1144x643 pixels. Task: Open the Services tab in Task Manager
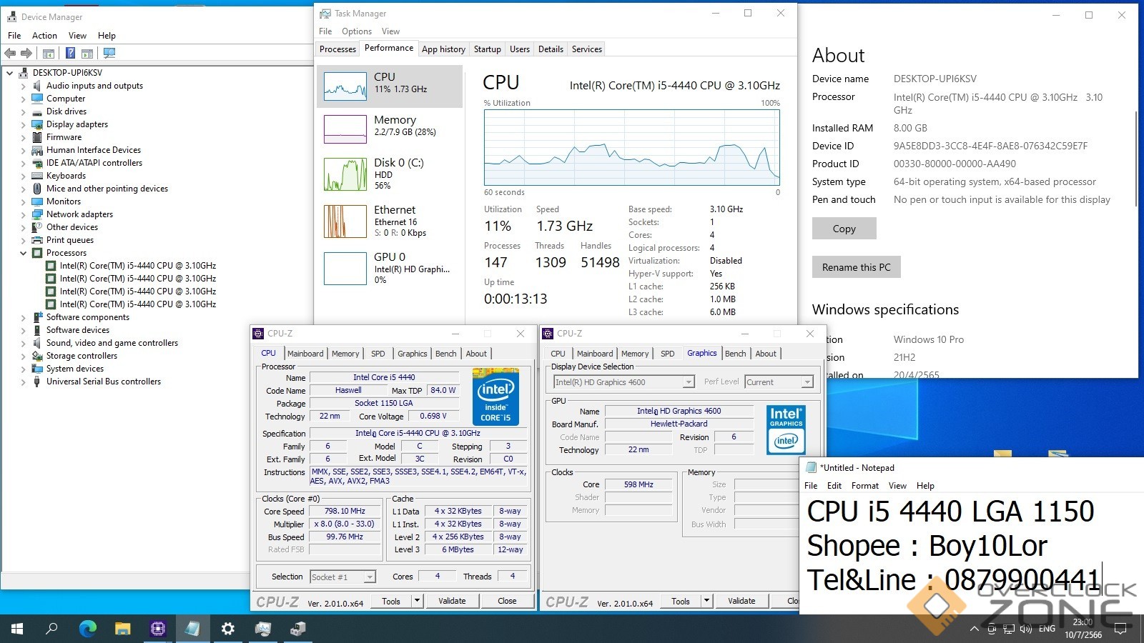(587, 49)
